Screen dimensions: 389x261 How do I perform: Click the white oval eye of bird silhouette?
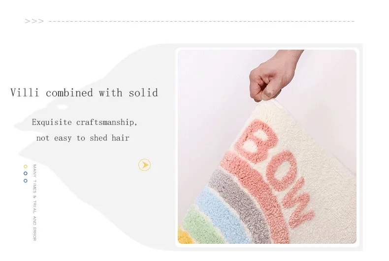tap(62, 107)
